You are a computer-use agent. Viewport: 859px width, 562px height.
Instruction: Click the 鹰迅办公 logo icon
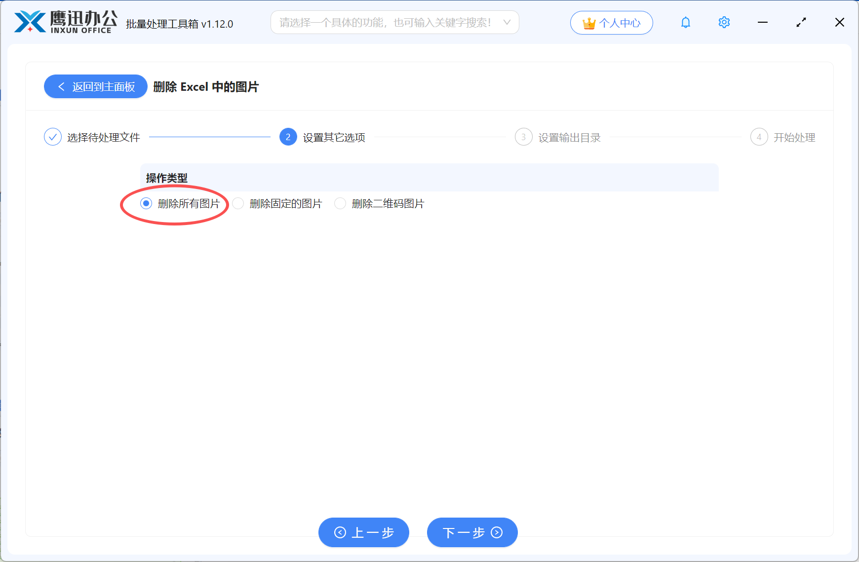point(27,22)
